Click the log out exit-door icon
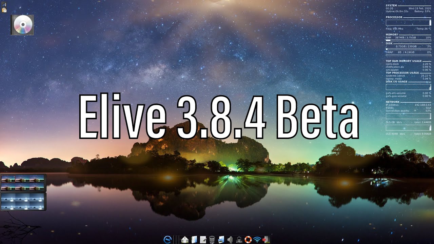The height and width of the screenshot is (244, 434). (x=266, y=240)
